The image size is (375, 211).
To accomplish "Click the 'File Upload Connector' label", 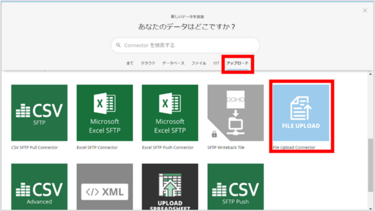I will [x=294, y=148].
